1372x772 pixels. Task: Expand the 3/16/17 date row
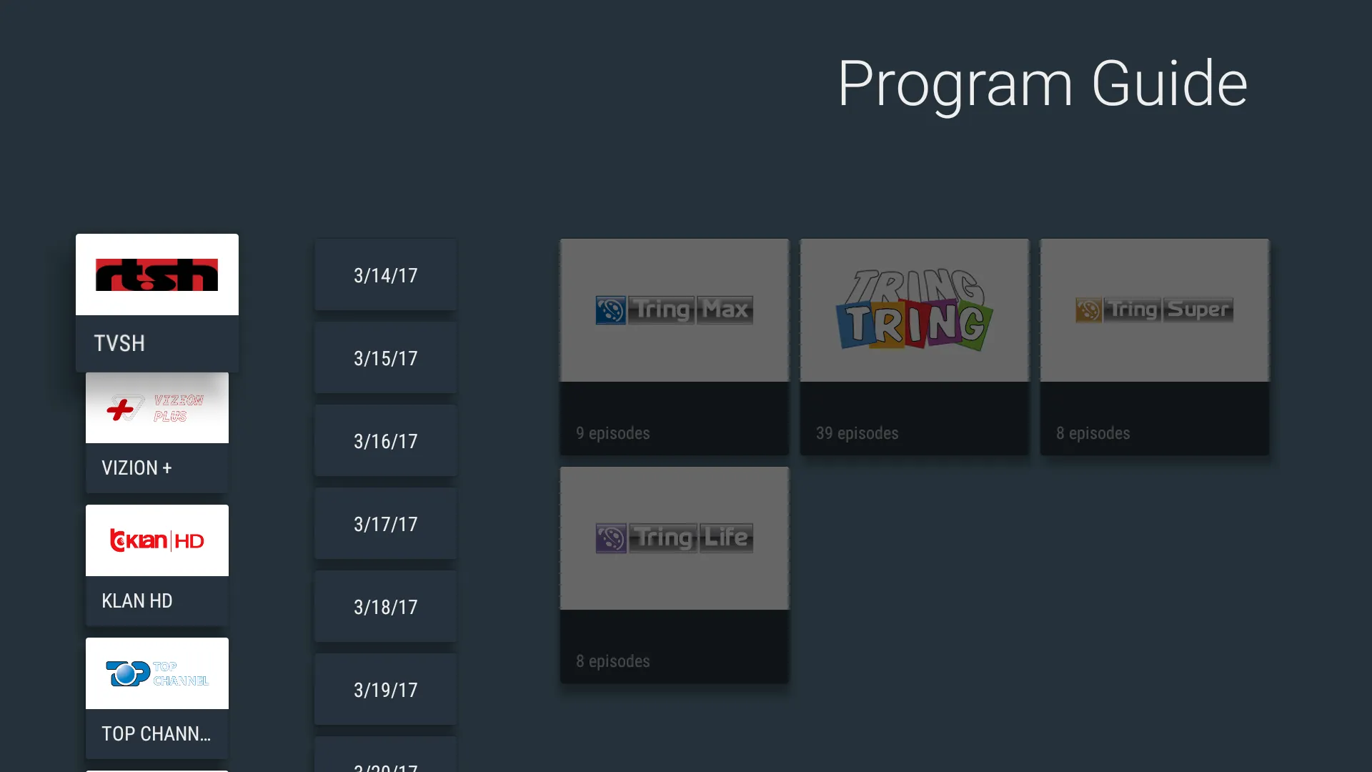tap(385, 441)
